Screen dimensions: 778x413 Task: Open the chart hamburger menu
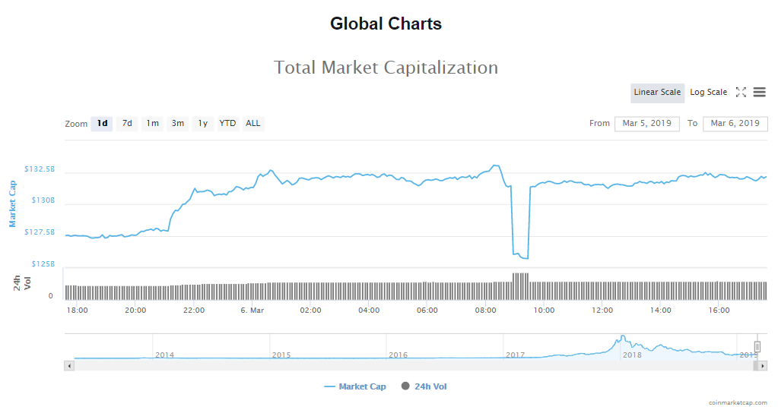[x=759, y=93]
